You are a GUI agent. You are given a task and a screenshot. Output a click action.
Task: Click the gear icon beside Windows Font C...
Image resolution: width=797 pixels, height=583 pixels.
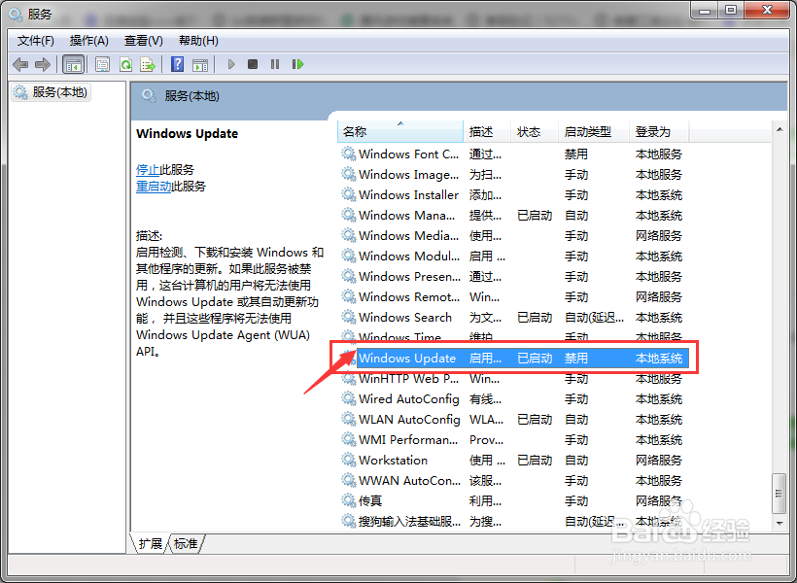point(349,154)
